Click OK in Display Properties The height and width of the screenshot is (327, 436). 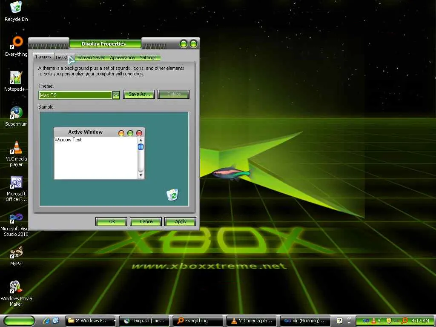pos(111,221)
